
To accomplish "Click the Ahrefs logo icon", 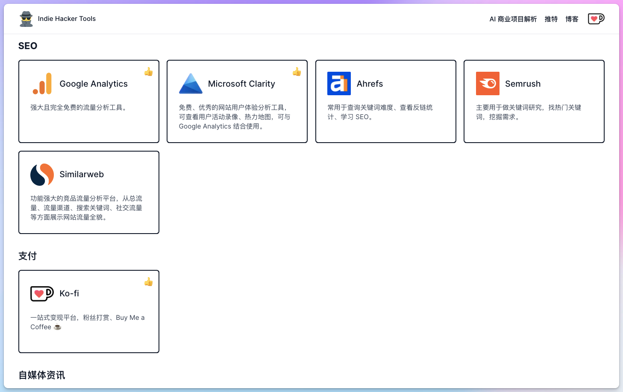I will 339,83.
